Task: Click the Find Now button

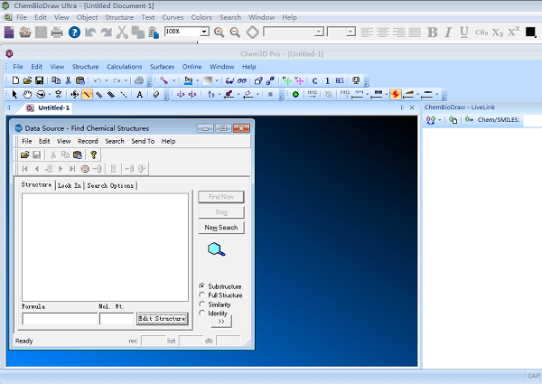Action: (x=221, y=197)
